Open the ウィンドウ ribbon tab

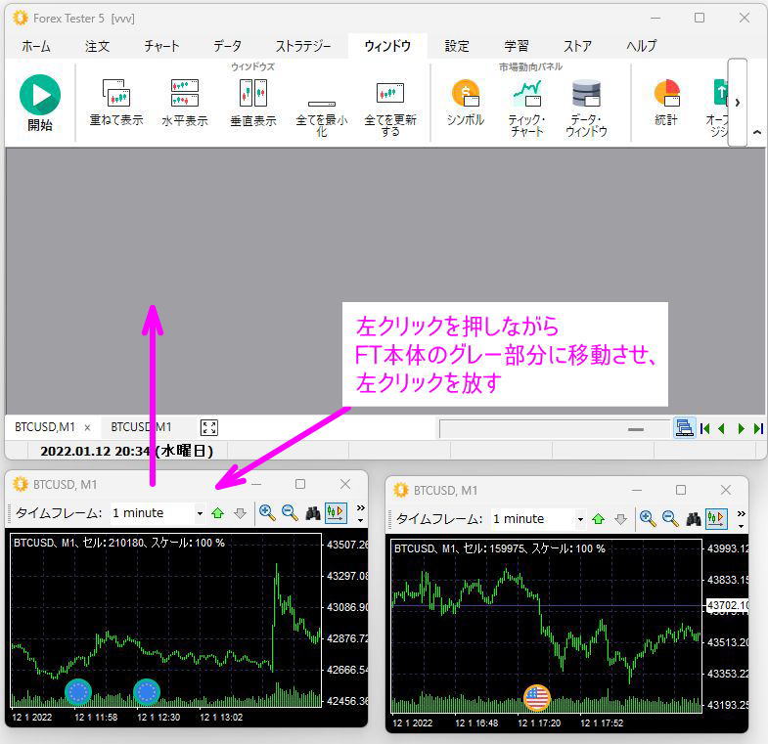tap(387, 46)
